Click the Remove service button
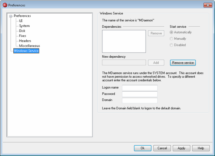The height and width of the screenshot is (156, 215). pos(183,63)
